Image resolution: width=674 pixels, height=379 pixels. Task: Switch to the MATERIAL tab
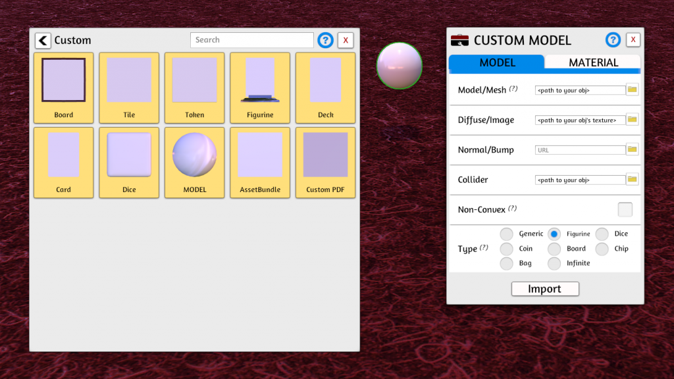(x=593, y=63)
